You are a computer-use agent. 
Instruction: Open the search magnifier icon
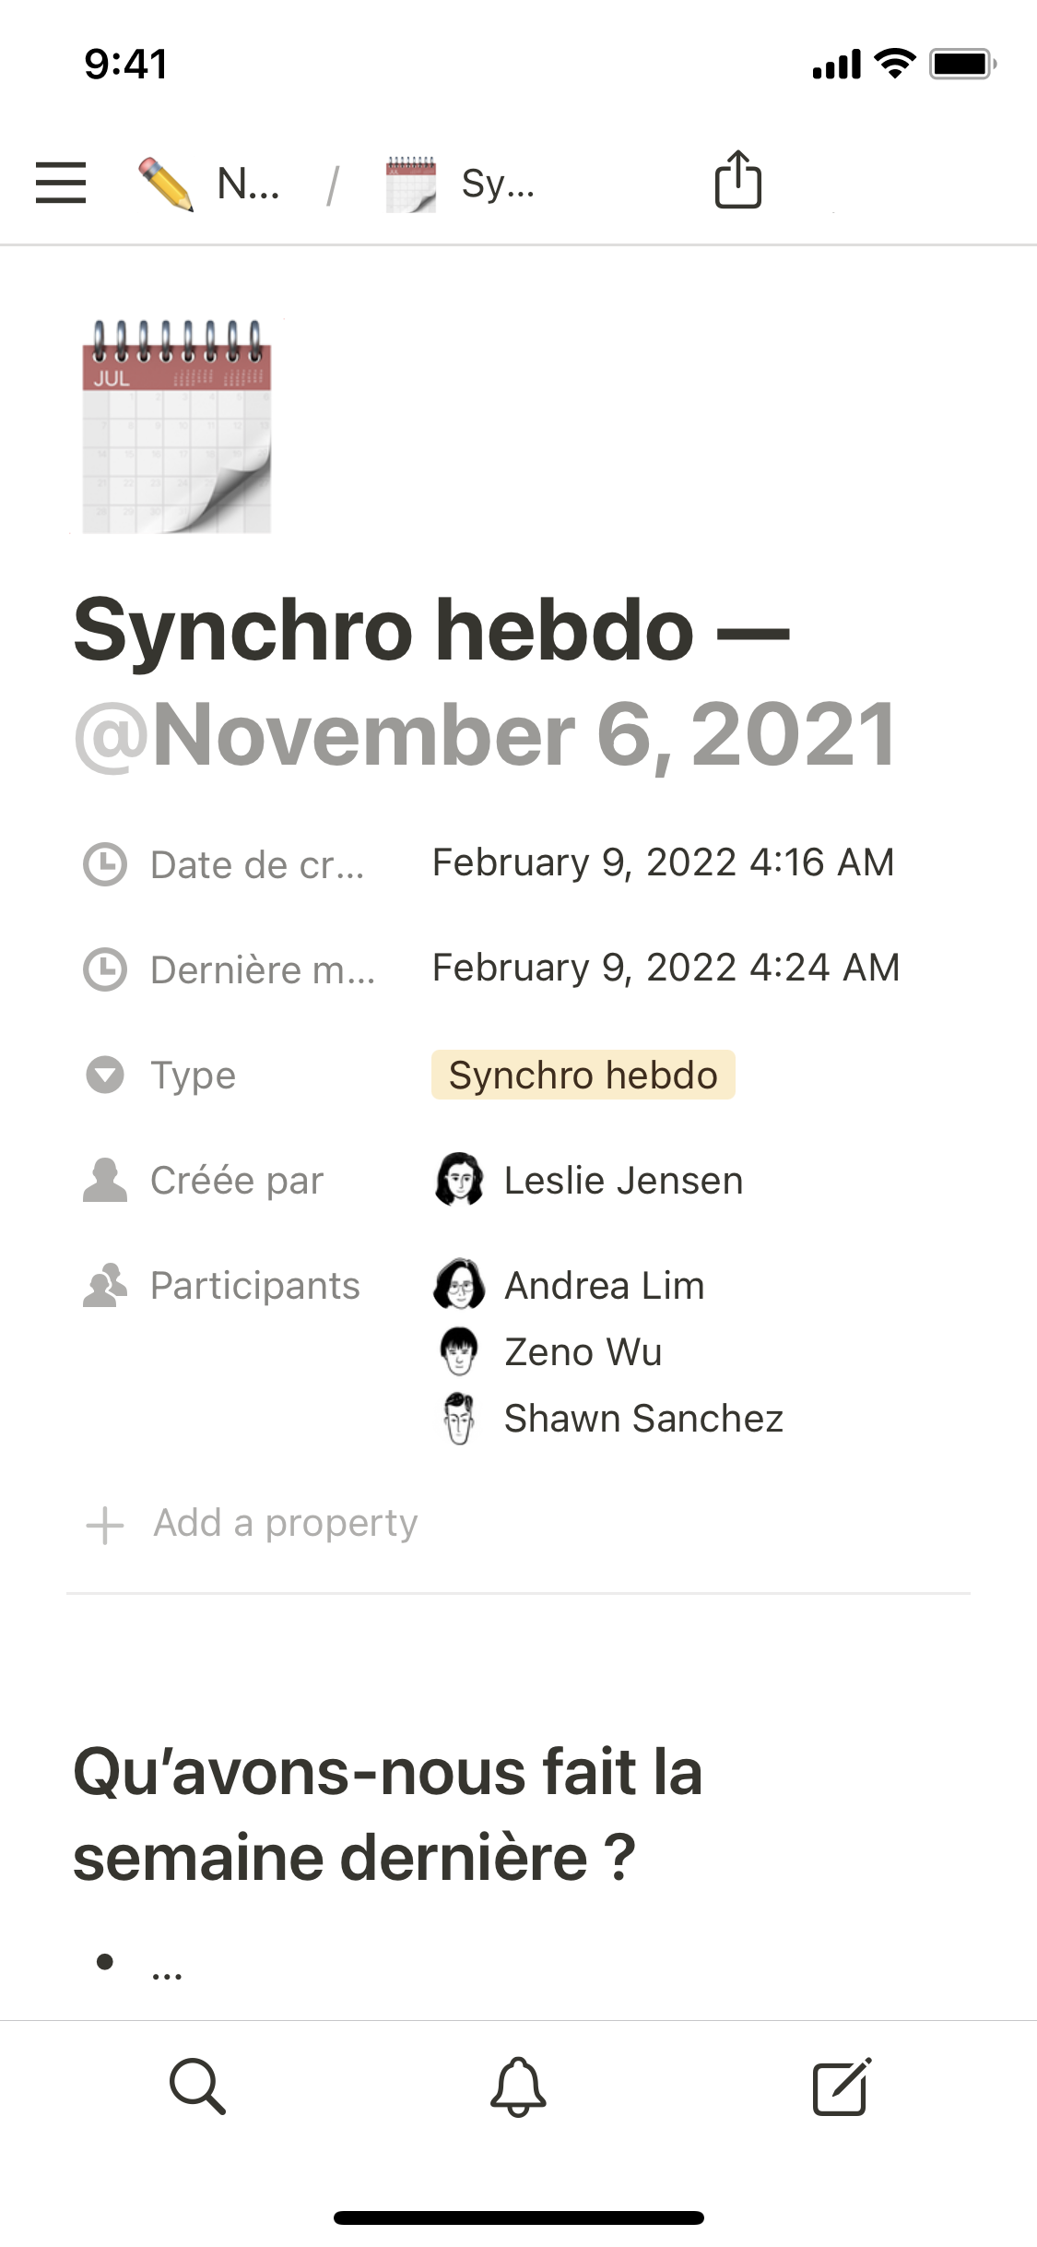tap(197, 2085)
